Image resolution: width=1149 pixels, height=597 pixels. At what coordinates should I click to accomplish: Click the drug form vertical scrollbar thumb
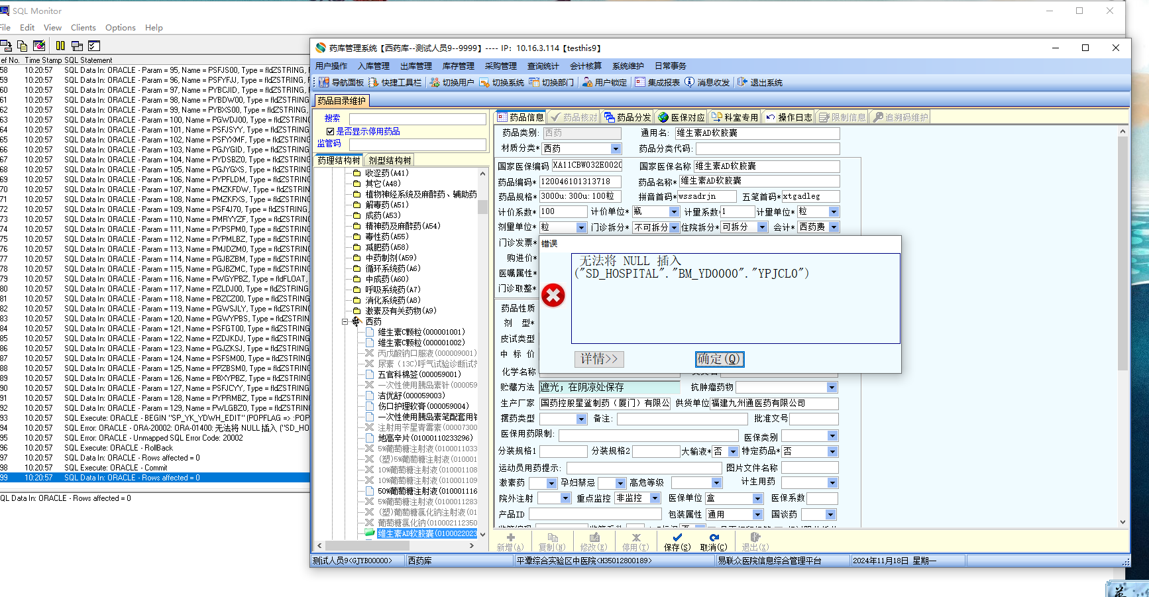pyautogui.click(x=1122, y=254)
